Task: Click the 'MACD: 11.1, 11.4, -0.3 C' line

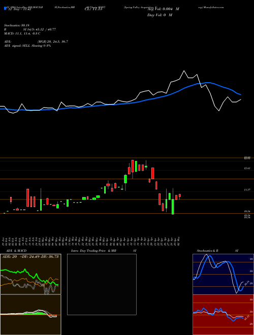Action: (22, 33)
